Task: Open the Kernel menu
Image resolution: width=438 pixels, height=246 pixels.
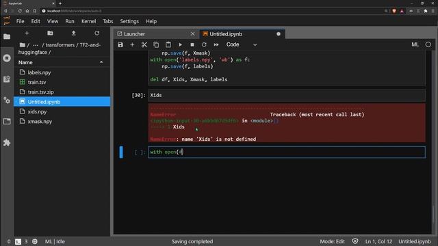Action: click(88, 21)
